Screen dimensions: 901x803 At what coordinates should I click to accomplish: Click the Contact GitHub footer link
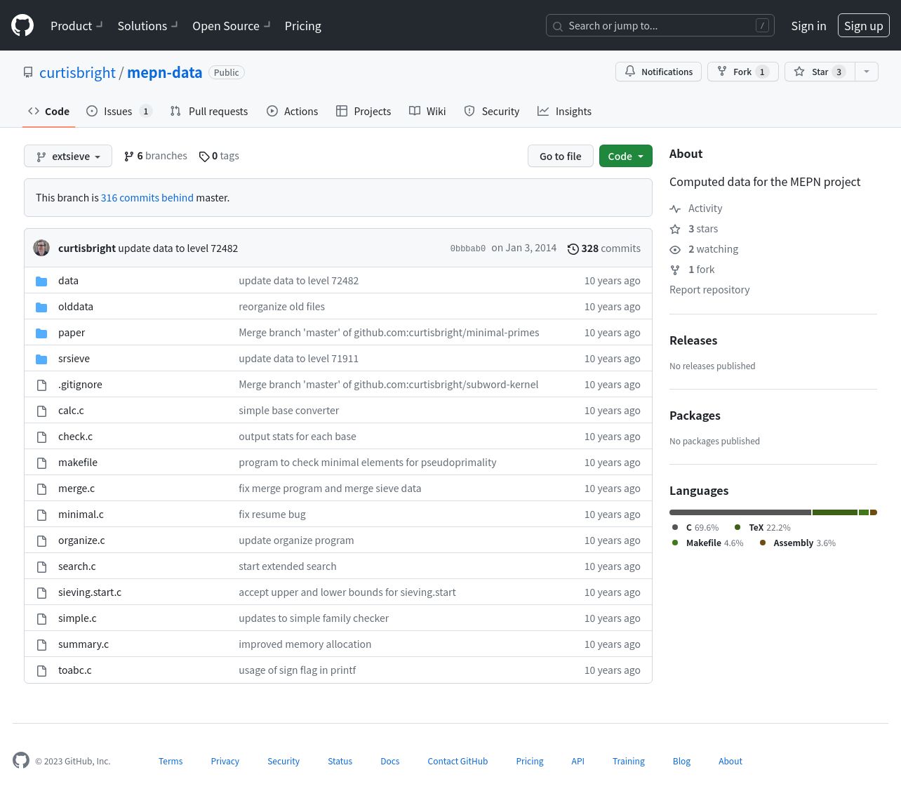pos(458,761)
